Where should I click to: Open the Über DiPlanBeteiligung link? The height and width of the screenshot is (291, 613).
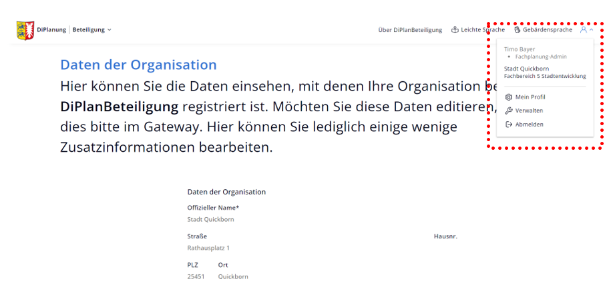(x=410, y=30)
